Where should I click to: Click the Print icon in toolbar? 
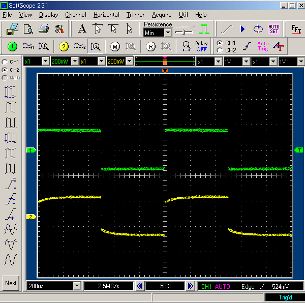(x=44, y=29)
